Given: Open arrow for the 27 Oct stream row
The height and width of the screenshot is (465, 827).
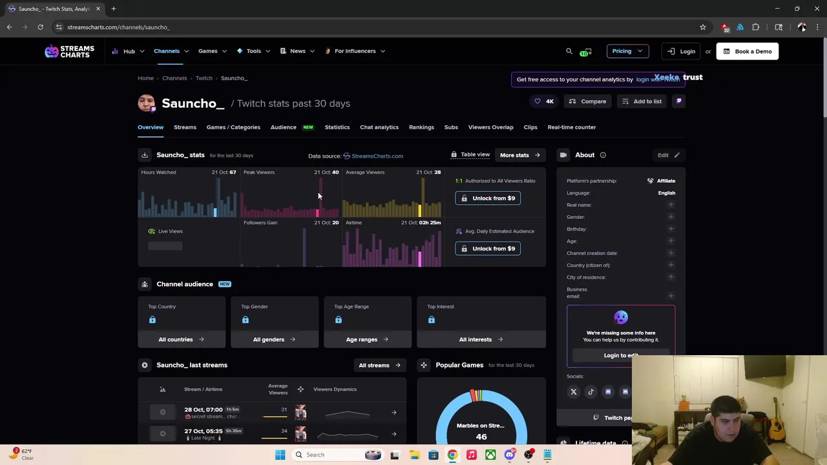Looking at the screenshot, I should [394, 434].
